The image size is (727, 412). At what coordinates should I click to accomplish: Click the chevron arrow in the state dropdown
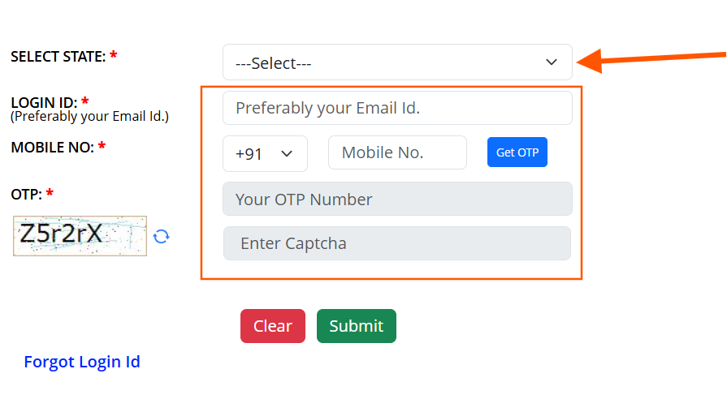pos(552,62)
